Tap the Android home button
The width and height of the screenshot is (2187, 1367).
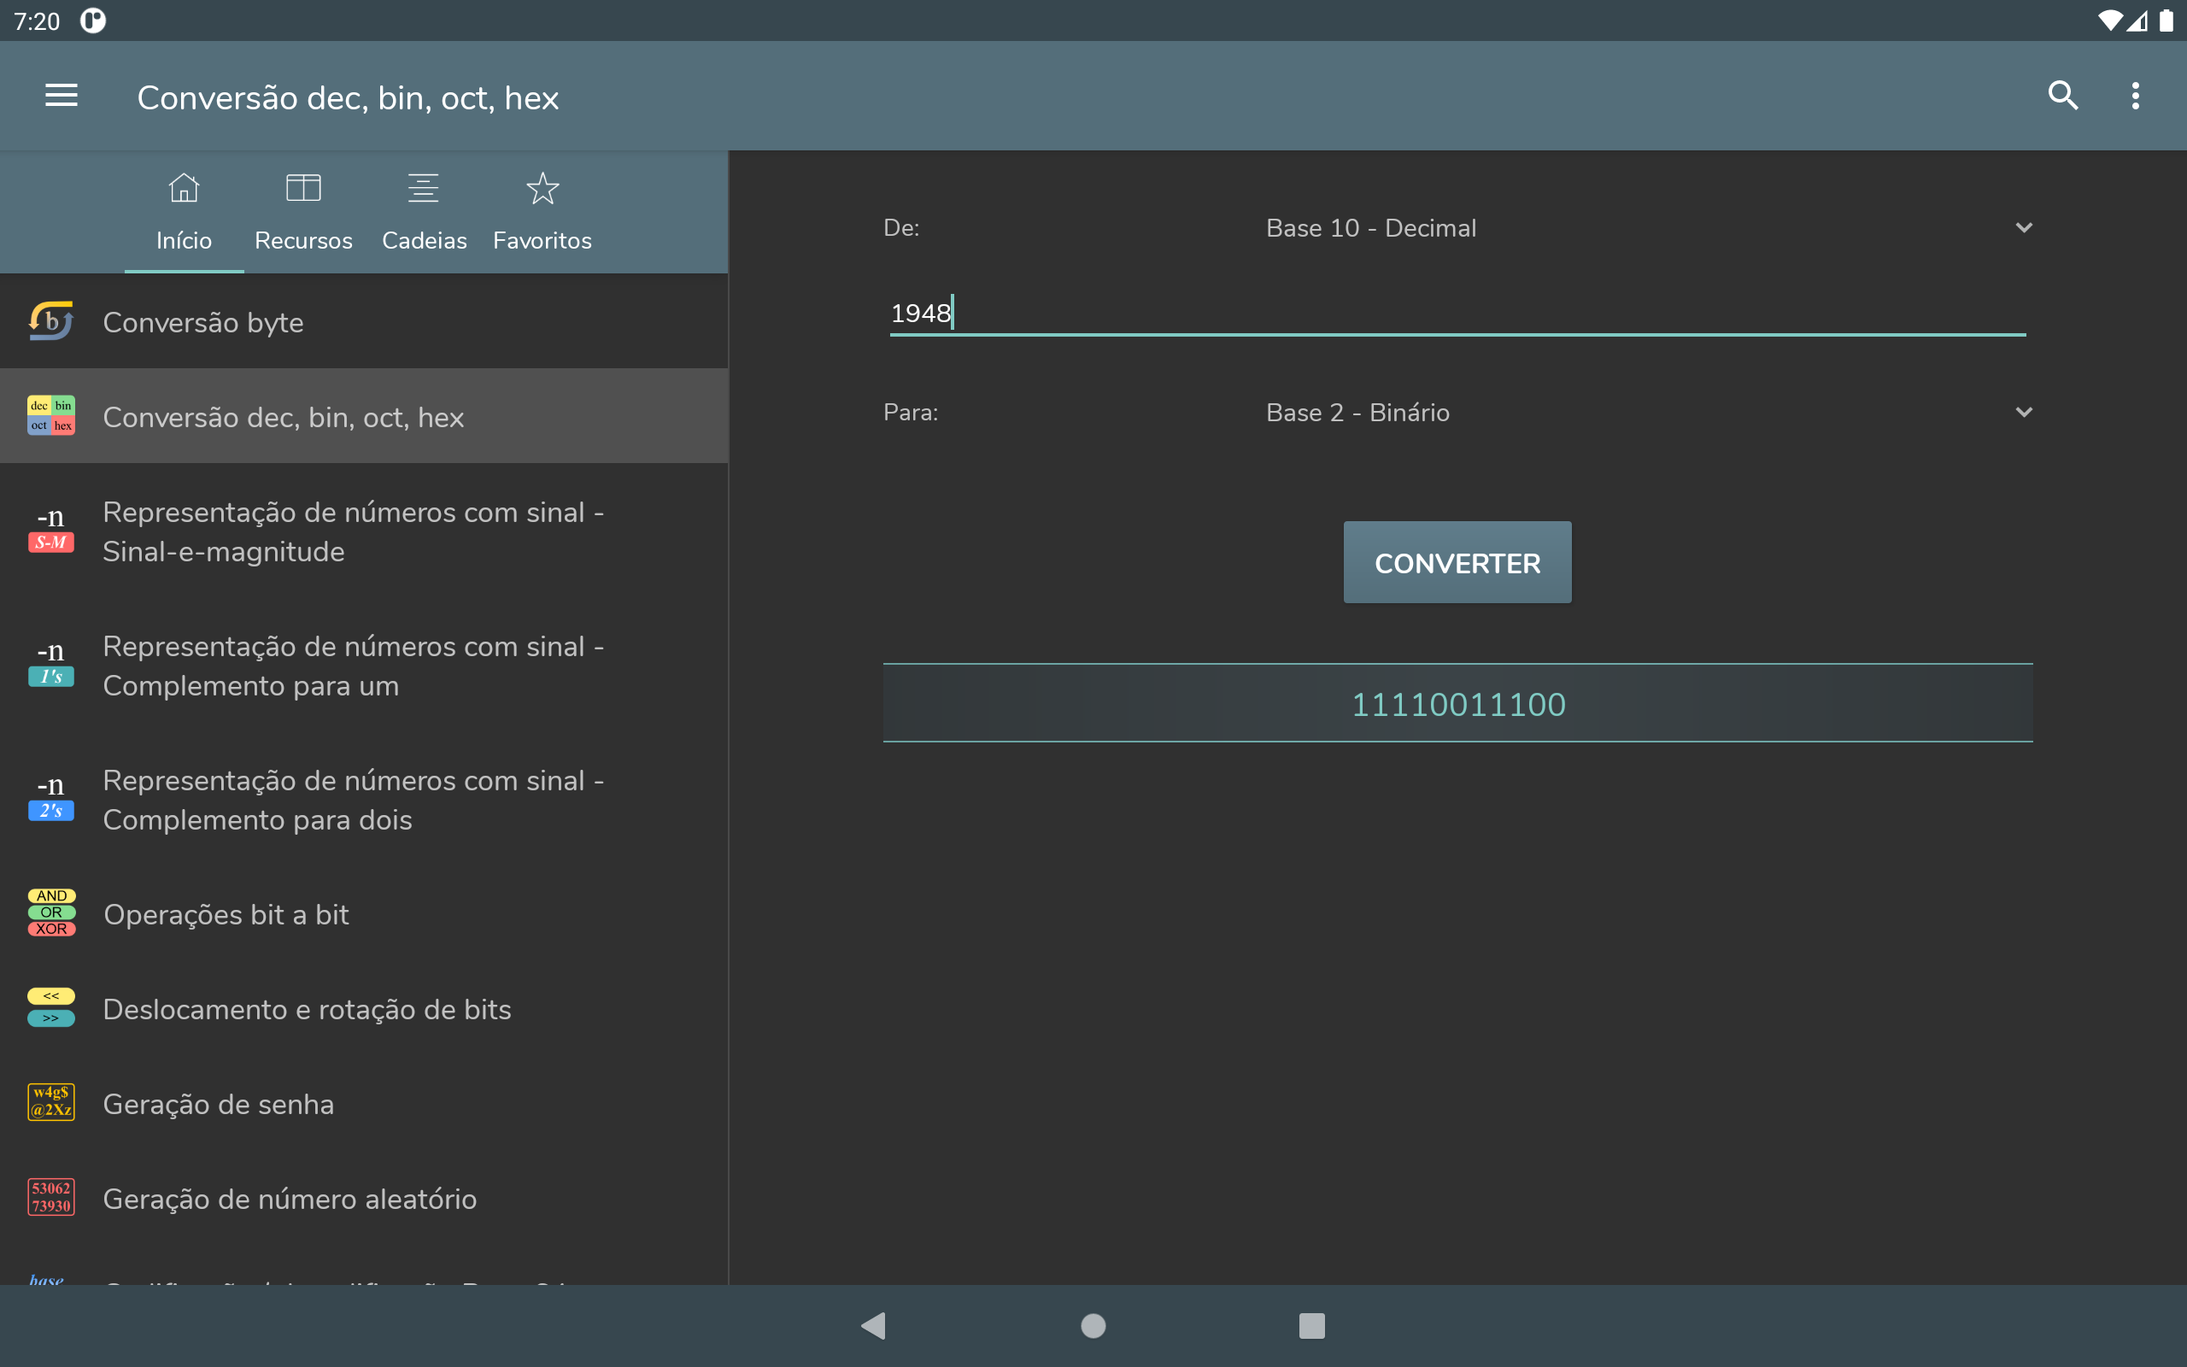point(1093,1326)
